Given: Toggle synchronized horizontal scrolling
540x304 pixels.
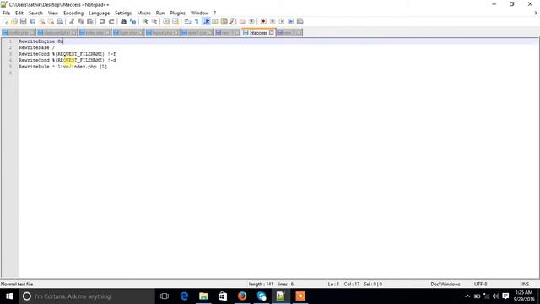Looking at the screenshot, I should pyautogui.click(x=175, y=21).
